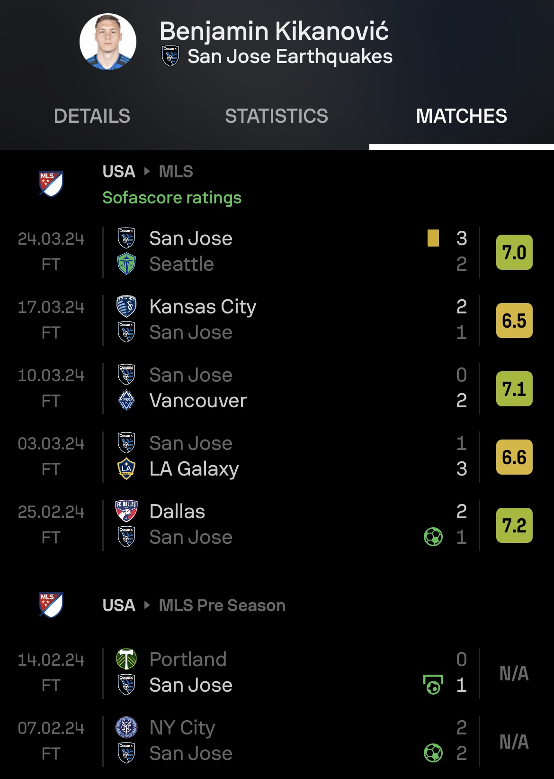Tap the LA Galaxy team crest
Image resolution: width=554 pixels, height=779 pixels.
pyautogui.click(x=126, y=469)
